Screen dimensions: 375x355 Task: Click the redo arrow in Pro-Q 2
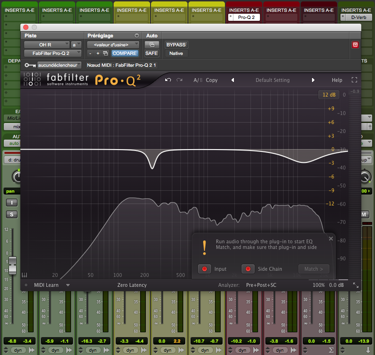(179, 80)
